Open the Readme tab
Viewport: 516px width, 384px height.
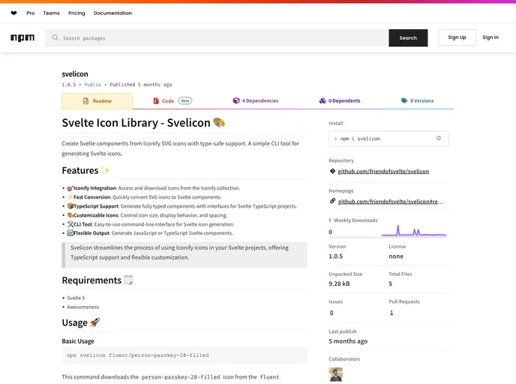(97, 101)
